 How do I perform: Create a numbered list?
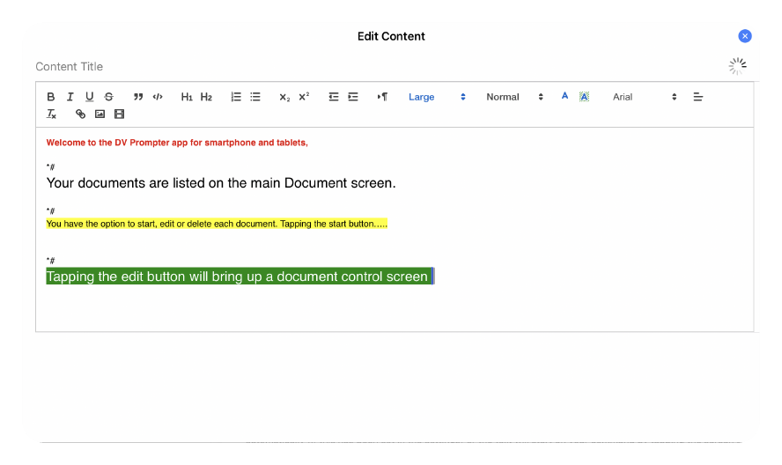(236, 97)
